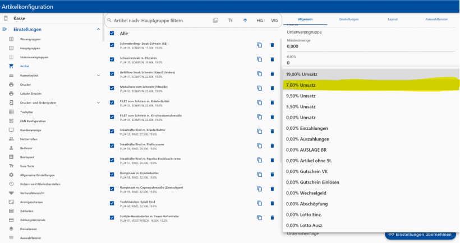Uncheck FILET vom Schwein m. Kirschwasserrahmsoße checkbox

[112, 117]
